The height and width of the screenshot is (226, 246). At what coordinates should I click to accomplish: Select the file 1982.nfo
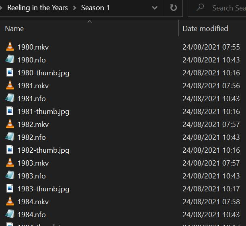click(32, 137)
